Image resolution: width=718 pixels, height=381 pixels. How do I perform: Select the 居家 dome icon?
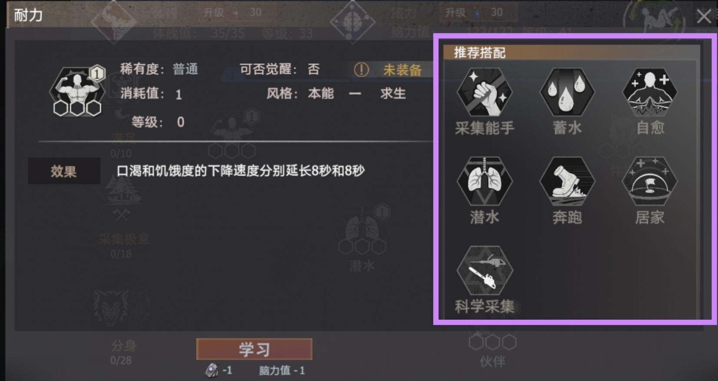(650, 181)
